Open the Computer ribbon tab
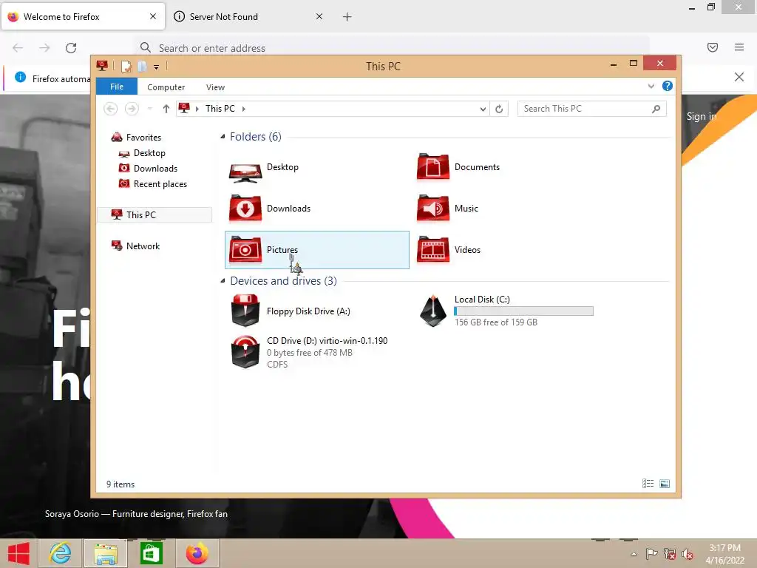Screen dimensions: 757x568 point(166,87)
